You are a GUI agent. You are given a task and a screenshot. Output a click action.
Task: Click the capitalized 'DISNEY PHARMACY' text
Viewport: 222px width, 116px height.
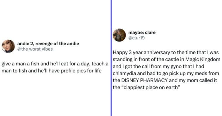click(x=144, y=80)
